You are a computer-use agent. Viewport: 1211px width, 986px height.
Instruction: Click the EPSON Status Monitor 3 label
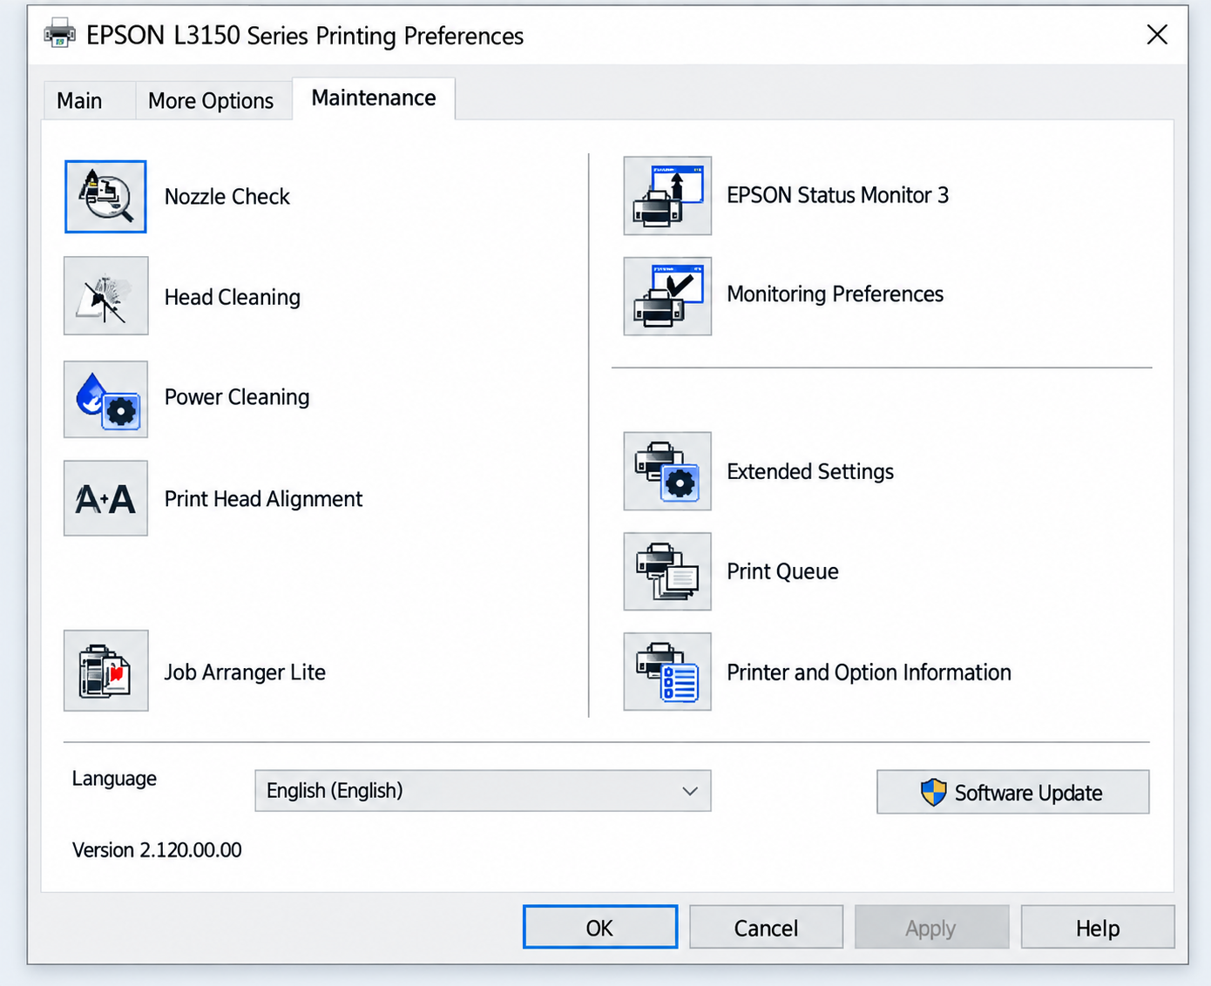coord(838,195)
